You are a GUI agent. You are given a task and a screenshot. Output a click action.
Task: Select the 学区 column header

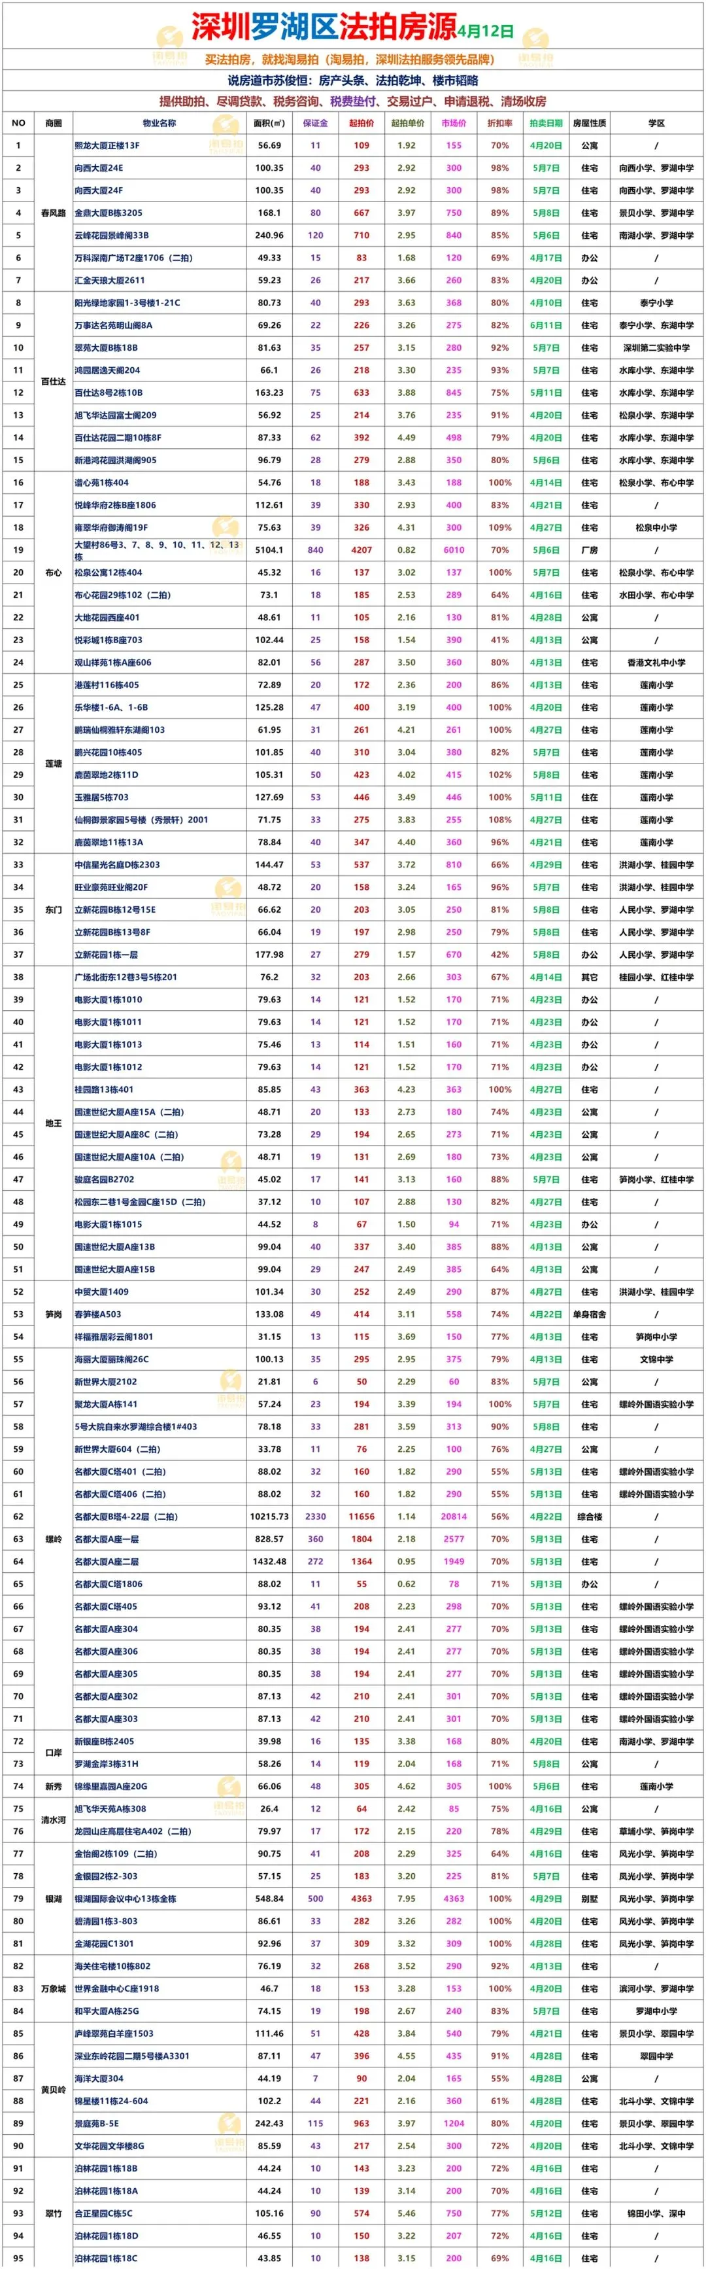(656, 123)
